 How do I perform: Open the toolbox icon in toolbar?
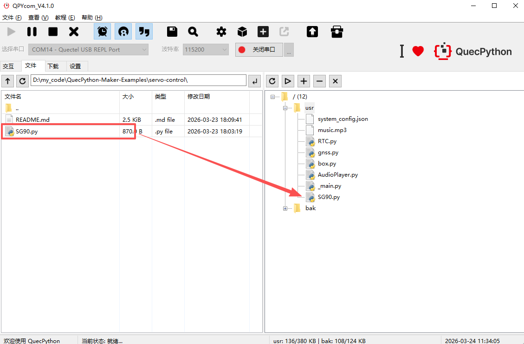tap(336, 32)
